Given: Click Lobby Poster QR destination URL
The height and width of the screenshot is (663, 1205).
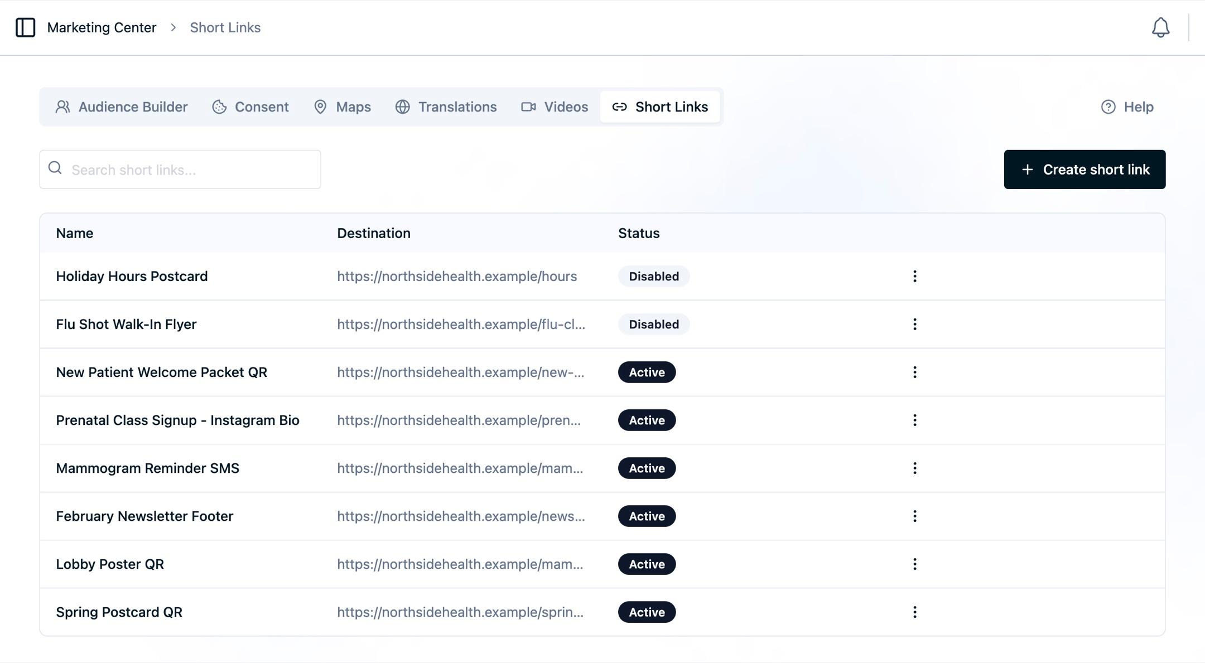Looking at the screenshot, I should pyautogui.click(x=460, y=564).
